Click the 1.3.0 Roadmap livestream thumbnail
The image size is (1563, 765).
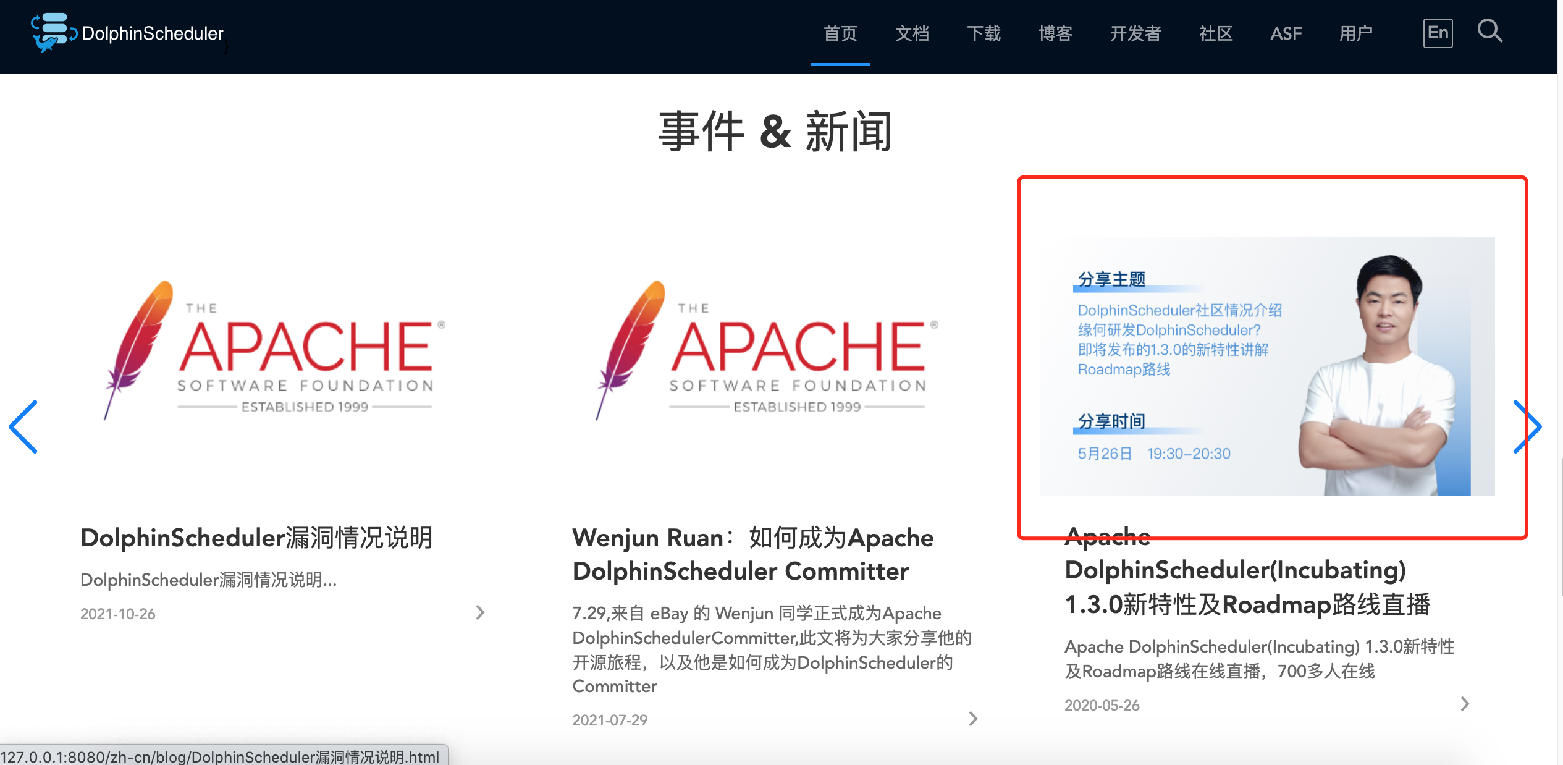tap(1266, 366)
